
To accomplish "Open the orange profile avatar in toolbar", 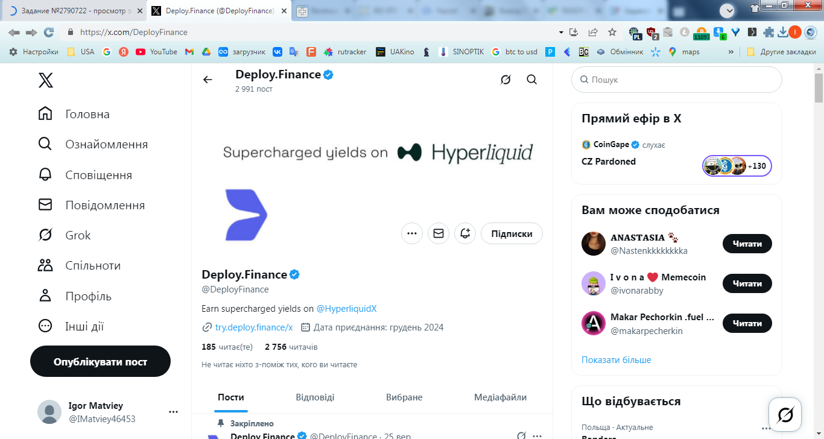I will pyautogui.click(x=795, y=33).
